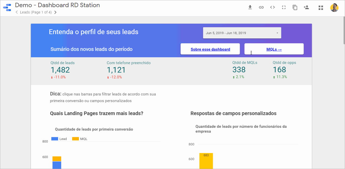
Task: Click the Data Studio logo icon
Action: [x=7, y=8]
